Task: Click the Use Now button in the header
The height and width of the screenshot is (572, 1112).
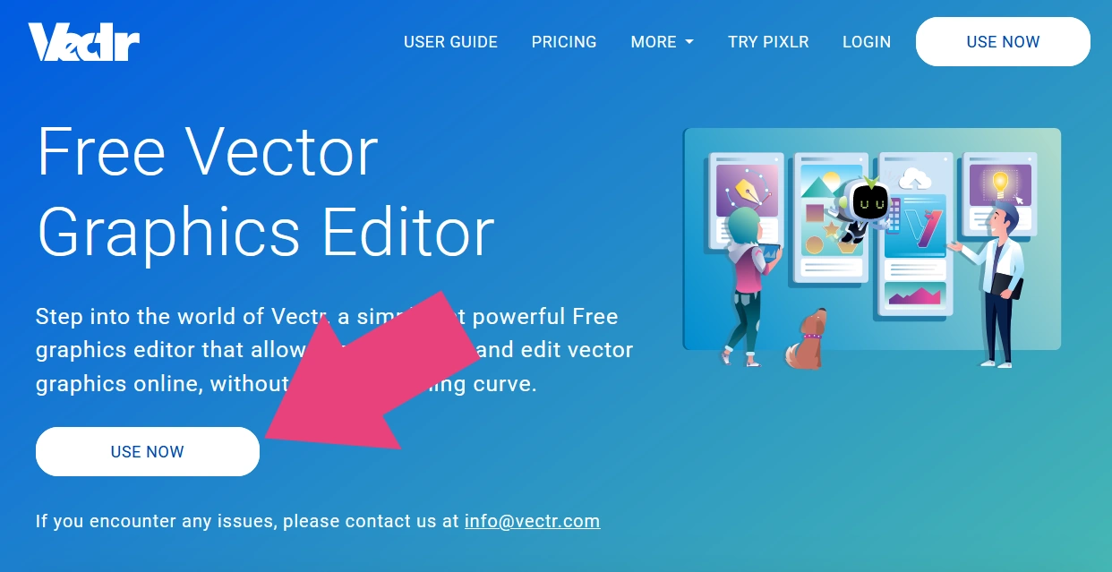Action: tap(1003, 42)
